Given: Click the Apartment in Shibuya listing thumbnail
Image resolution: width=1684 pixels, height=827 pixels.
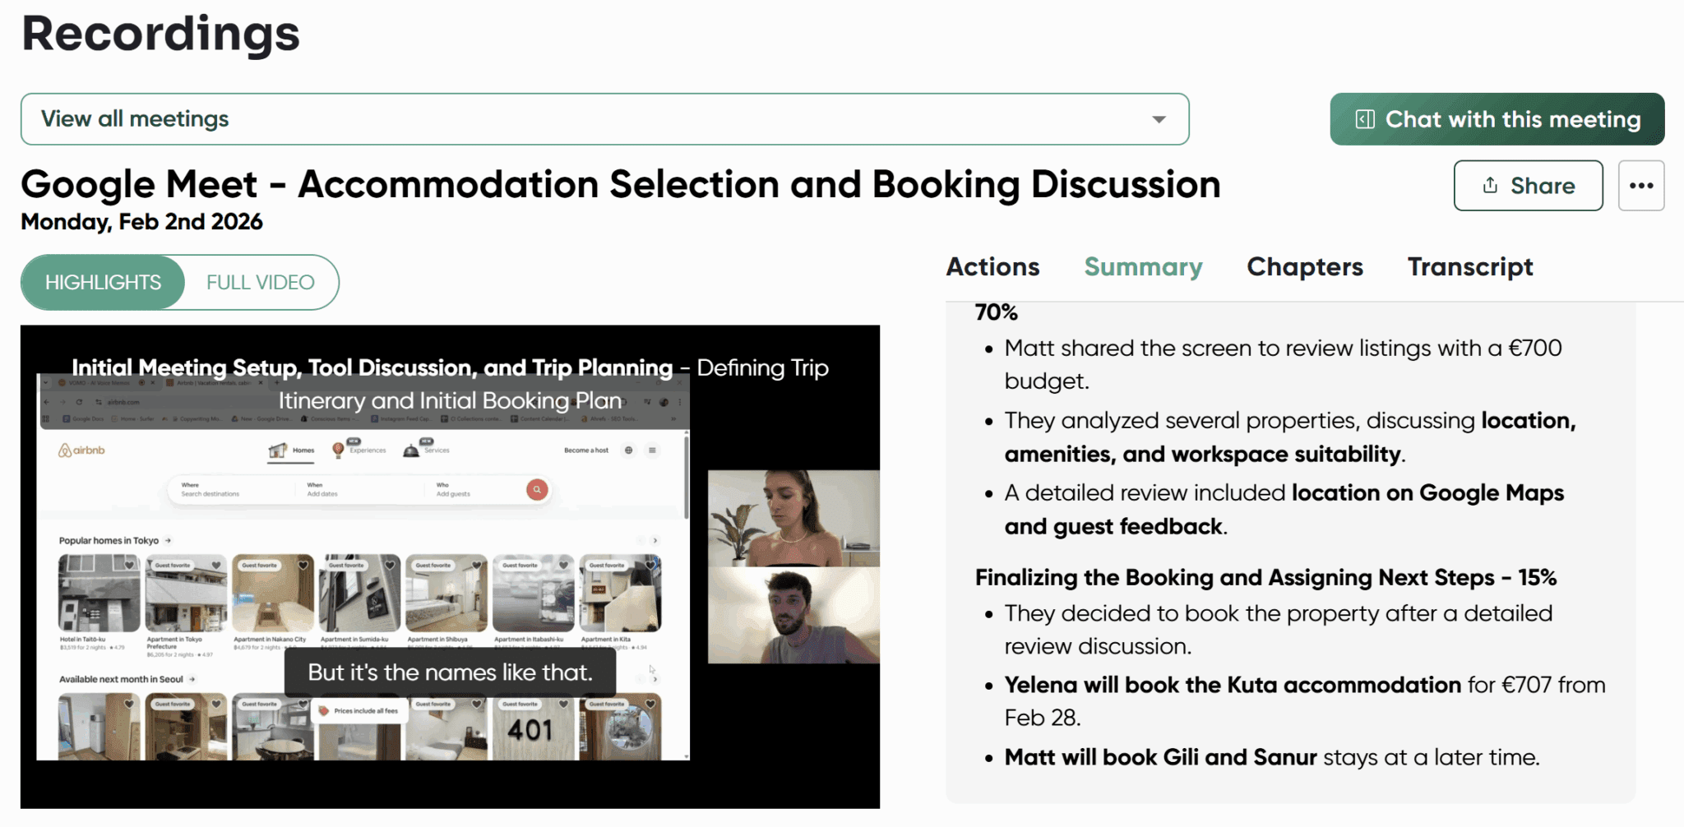Looking at the screenshot, I should (446, 594).
